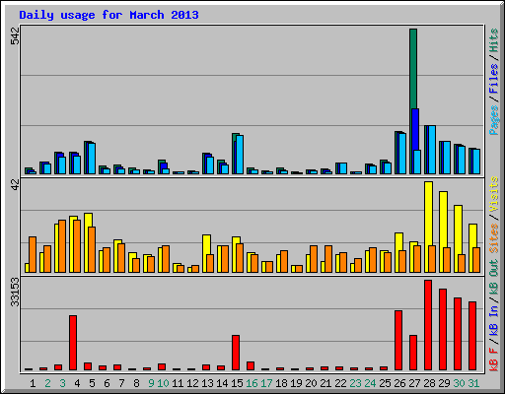Click day label 27 on the x-axis
The width and height of the screenshot is (505, 394).
pyautogui.click(x=414, y=383)
